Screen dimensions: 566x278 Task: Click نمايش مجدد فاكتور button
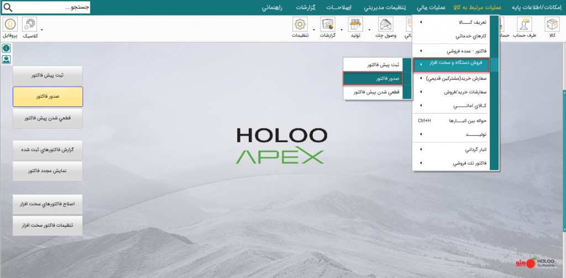(48, 171)
